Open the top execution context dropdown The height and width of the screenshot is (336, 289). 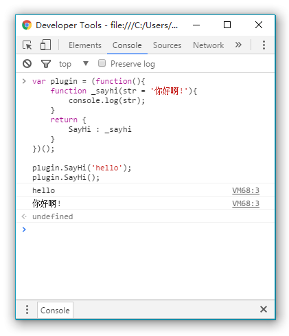point(73,64)
